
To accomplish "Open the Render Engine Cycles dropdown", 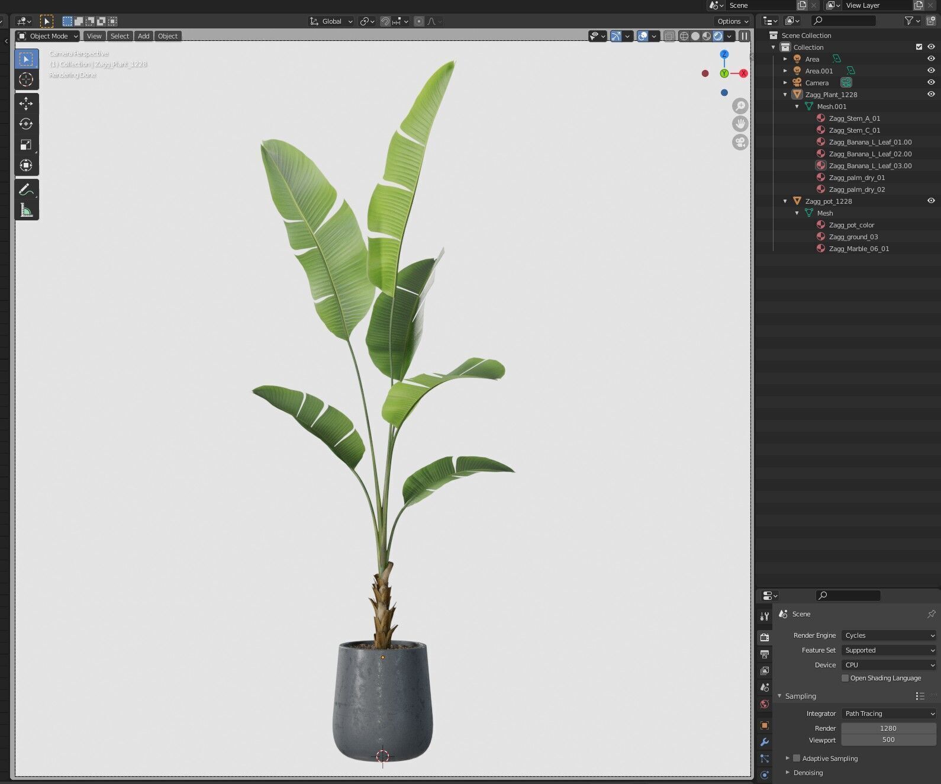I will coord(889,635).
